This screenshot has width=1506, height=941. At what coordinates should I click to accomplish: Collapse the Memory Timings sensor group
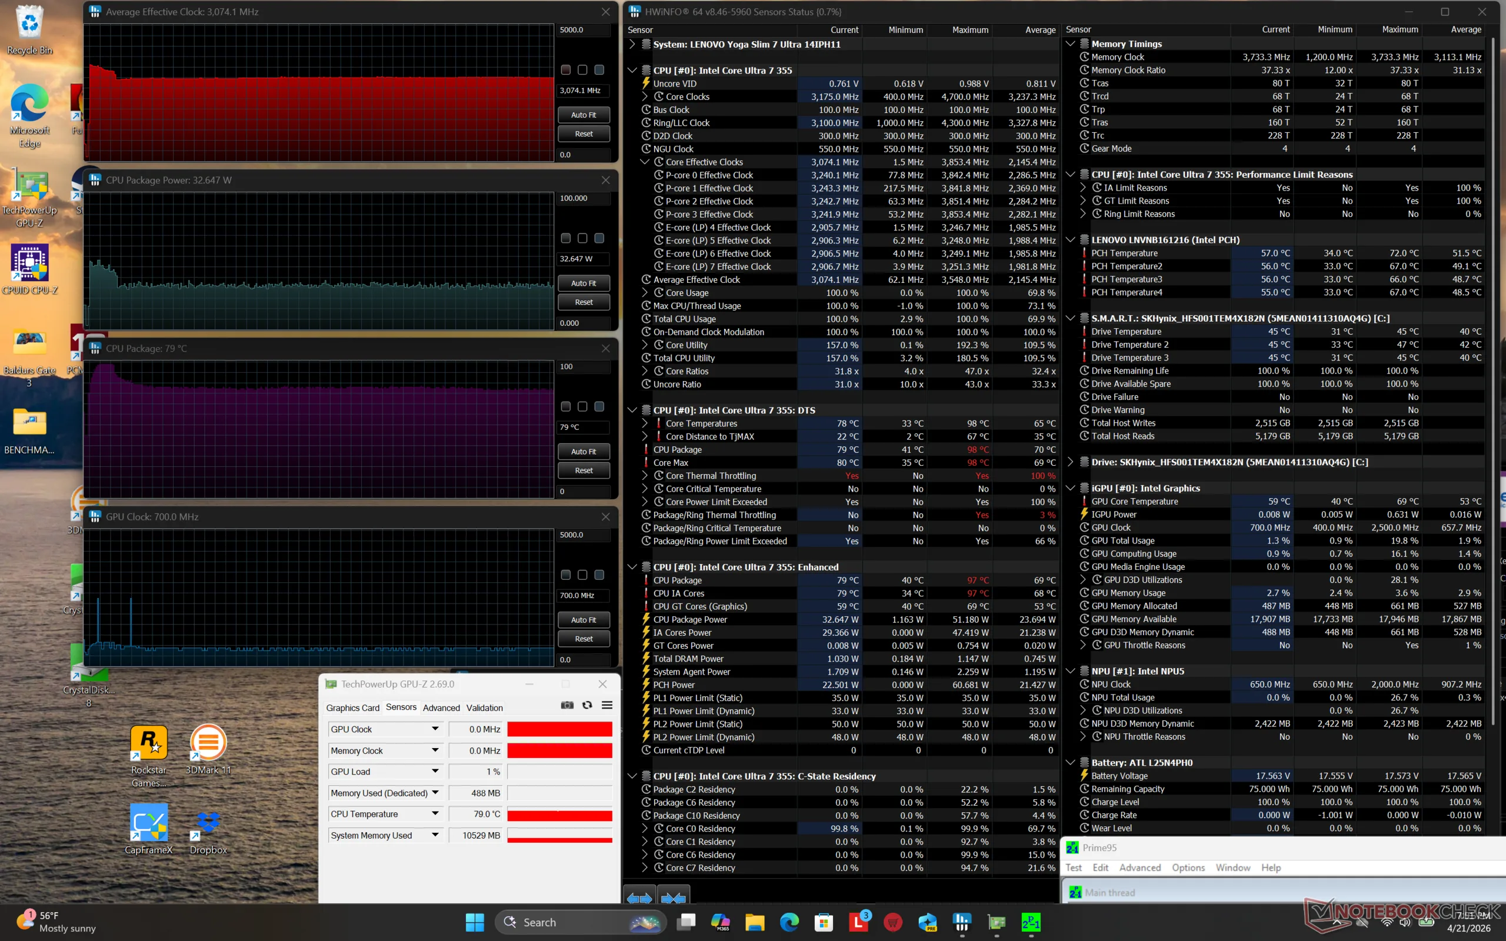click(1071, 44)
